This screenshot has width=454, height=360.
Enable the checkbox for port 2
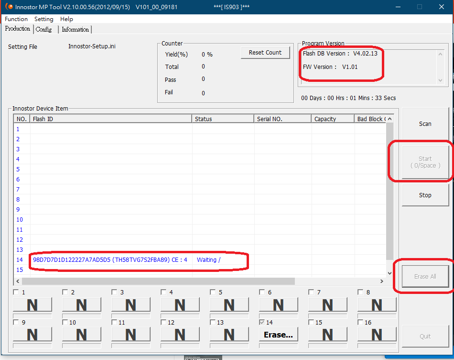(65, 292)
